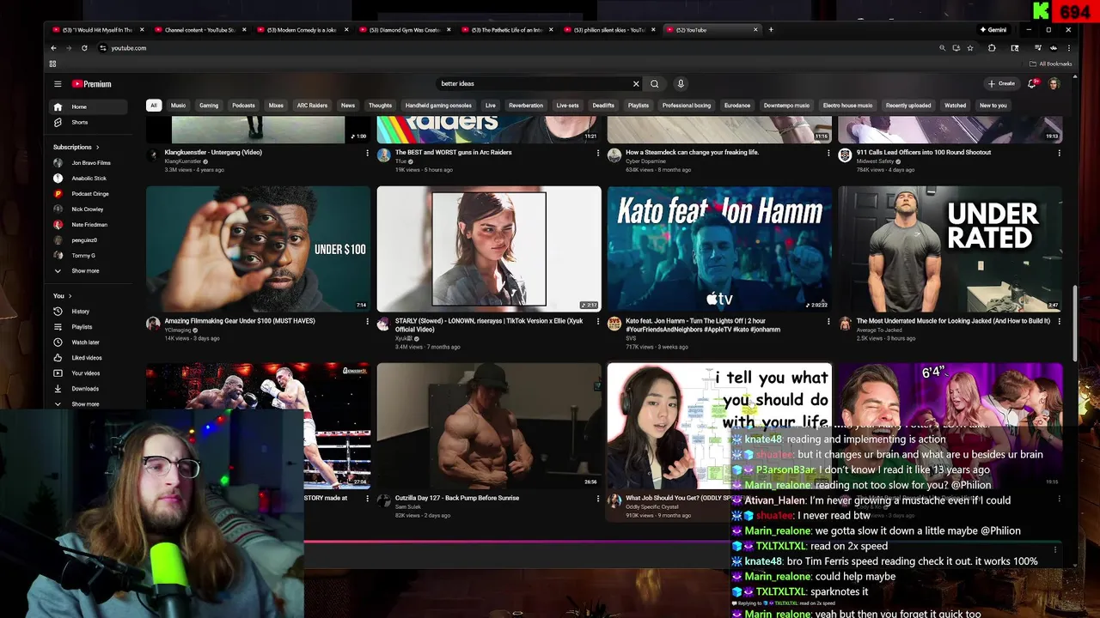The image size is (1100, 618).
Task: Open Downloads in the sidebar
Action: [x=89, y=389]
